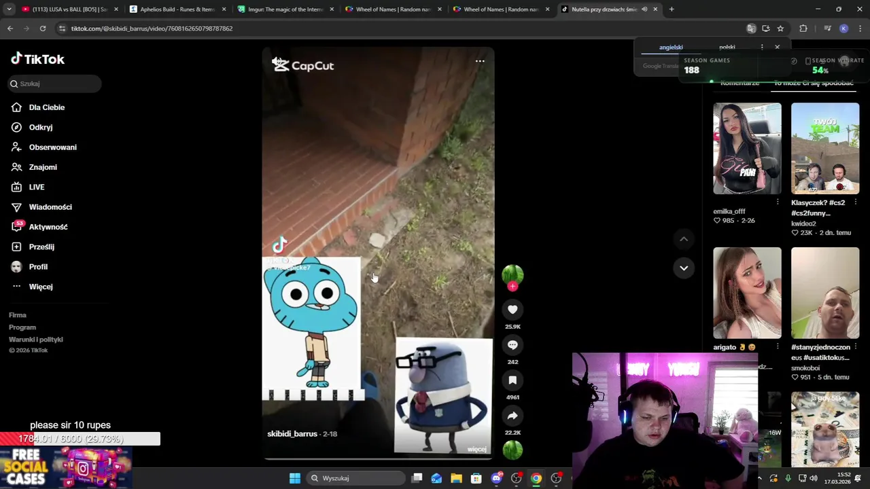870x489 pixels.
Task: Open #stanyzjednoczone suggested video thumbnail
Action: (x=825, y=293)
